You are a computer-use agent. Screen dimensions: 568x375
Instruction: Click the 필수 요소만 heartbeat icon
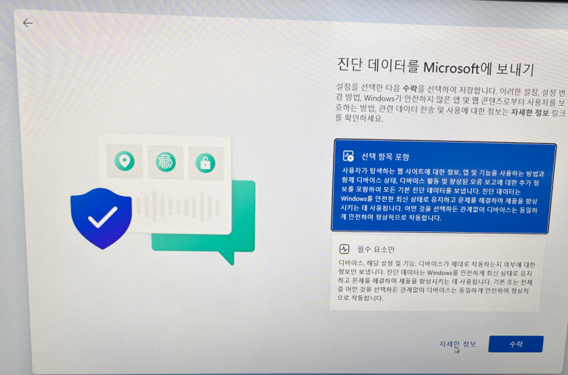tap(344, 249)
